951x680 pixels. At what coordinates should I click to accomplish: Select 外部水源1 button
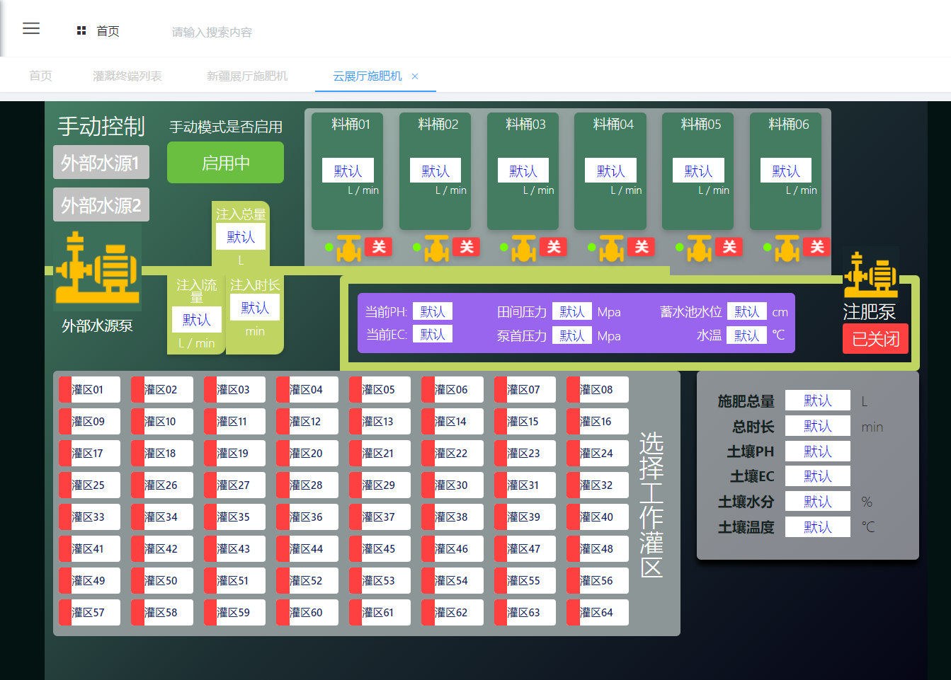coord(101,163)
